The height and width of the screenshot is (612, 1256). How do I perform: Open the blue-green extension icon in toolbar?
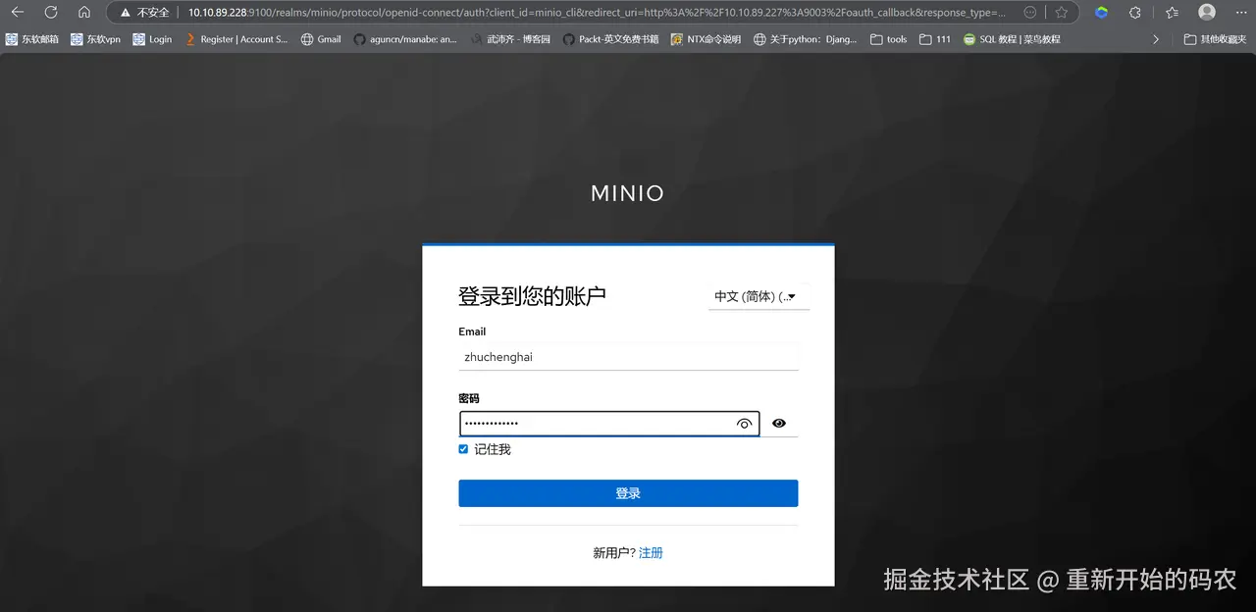click(1102, 13)
